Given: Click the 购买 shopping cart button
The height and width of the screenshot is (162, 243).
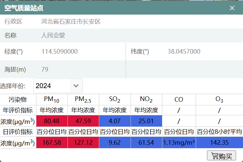Looking at the screenshot, I should [x=222, y=156].
